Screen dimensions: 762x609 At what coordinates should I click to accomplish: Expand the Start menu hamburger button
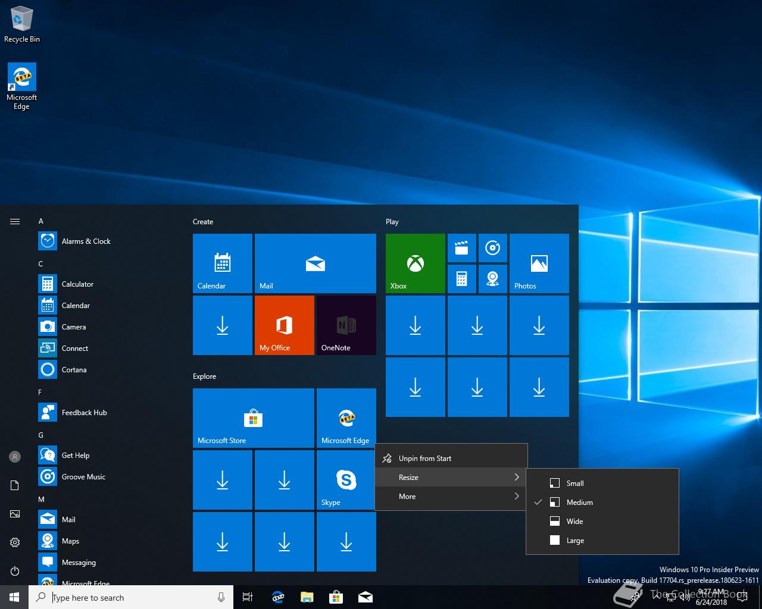click(x=15, y=221)
